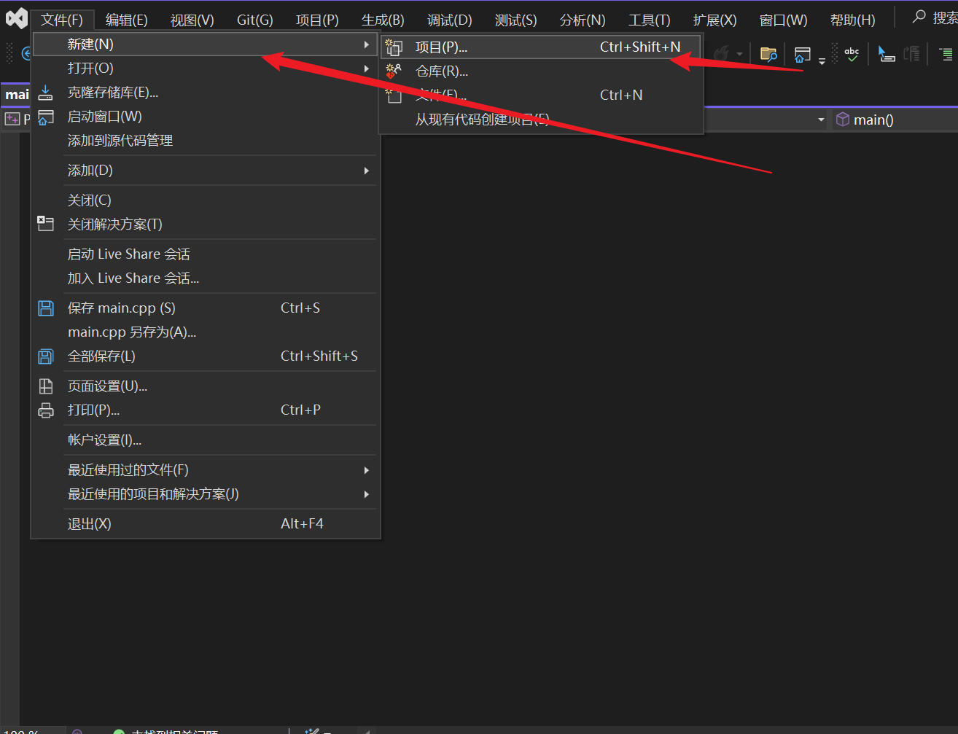Select 关闭解决方案(T) menu entry
958x734 pixels.
pos(115,225)
